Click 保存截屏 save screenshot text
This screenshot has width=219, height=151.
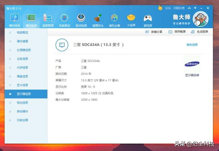[x=180, y=32]
